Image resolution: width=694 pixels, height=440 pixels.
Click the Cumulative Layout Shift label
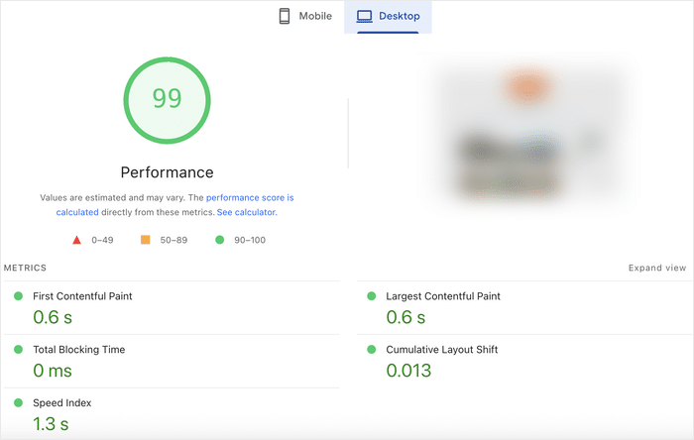click(x=442, y=350)
